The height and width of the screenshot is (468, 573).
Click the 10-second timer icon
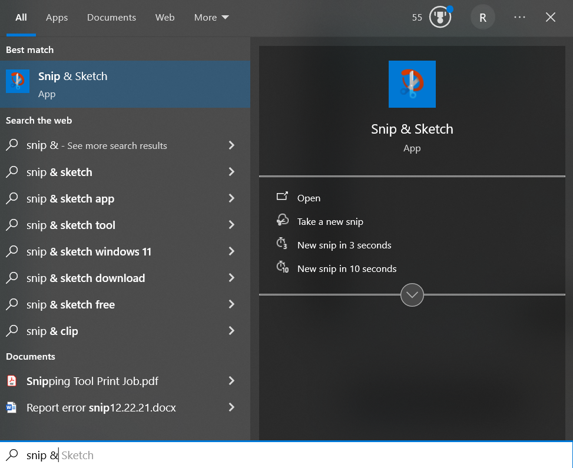point(283,267)
